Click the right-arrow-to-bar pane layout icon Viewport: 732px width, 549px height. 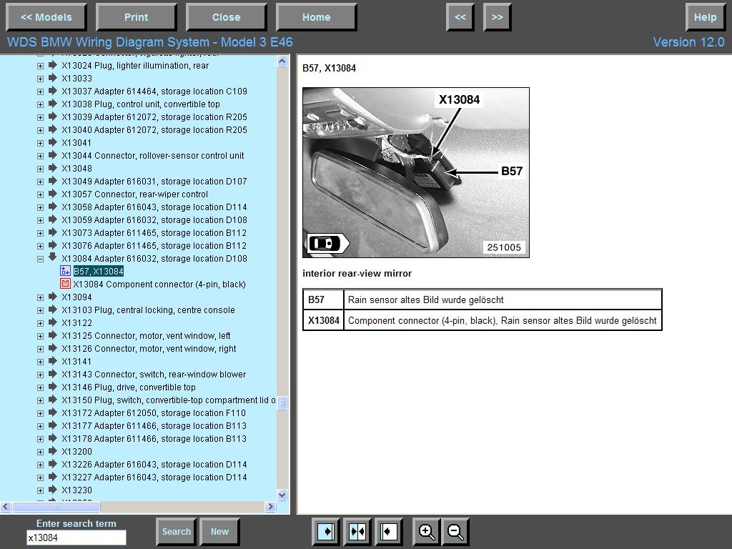click(x=326, y=532)
